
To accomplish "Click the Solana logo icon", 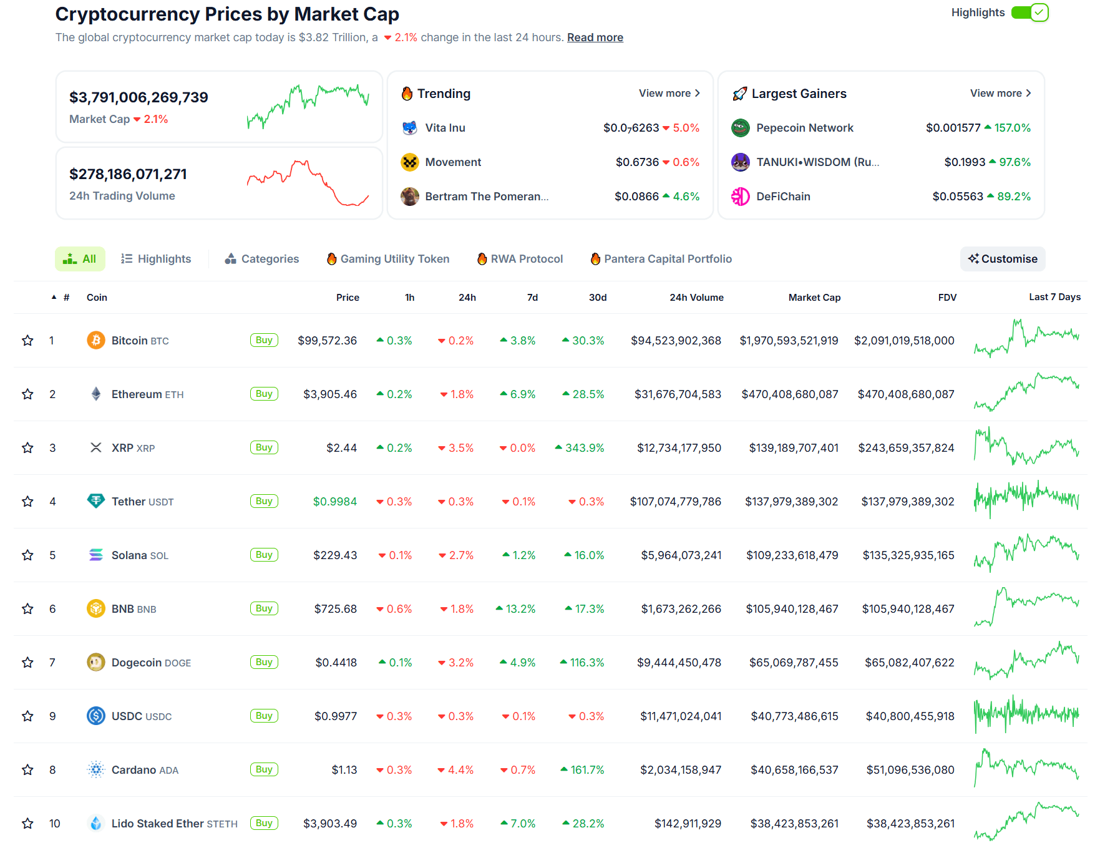I will pos(95,555).
